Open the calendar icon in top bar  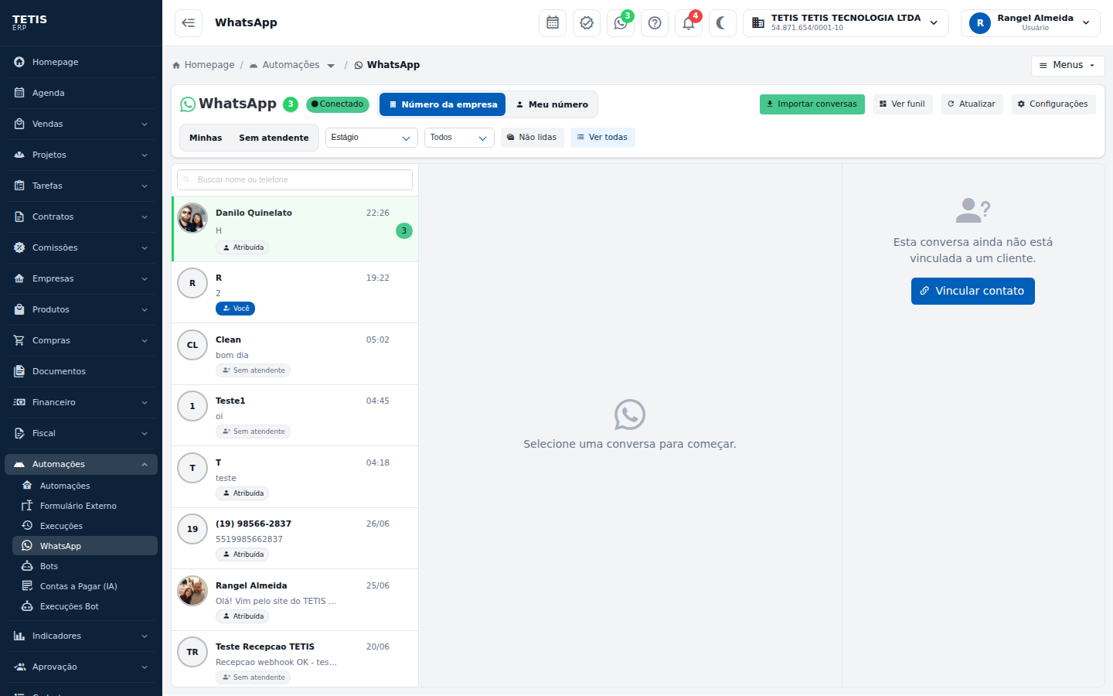pyautogui.click(x=553, y=23)
